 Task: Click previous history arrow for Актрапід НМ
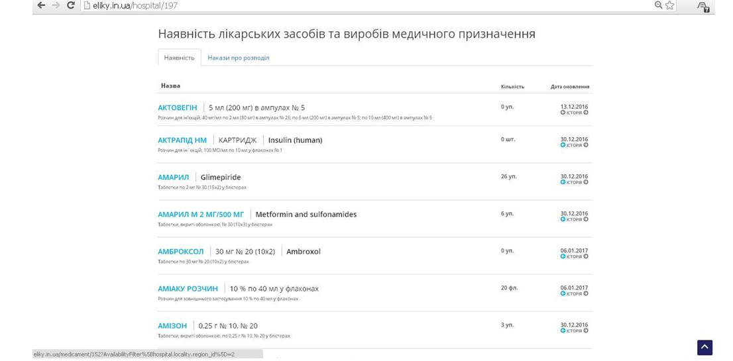click(563, 145)
